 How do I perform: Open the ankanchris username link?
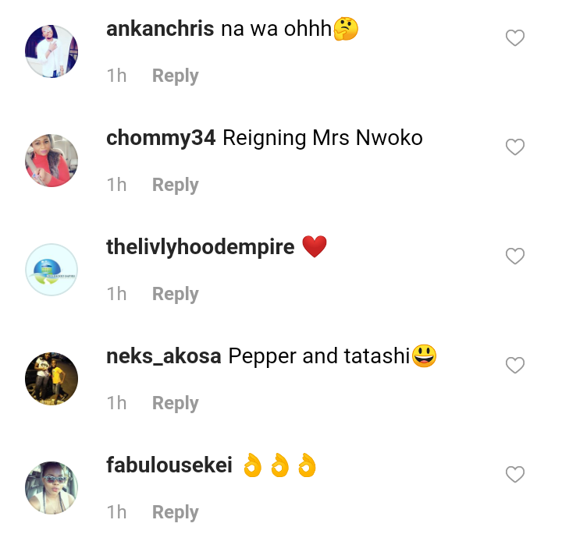(x=160, y=30)
